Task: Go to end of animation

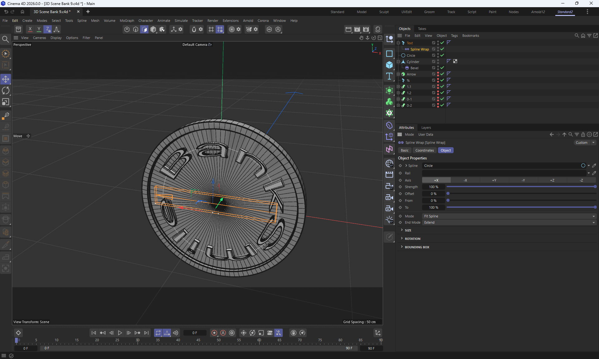Action: [x=146, y=333]
